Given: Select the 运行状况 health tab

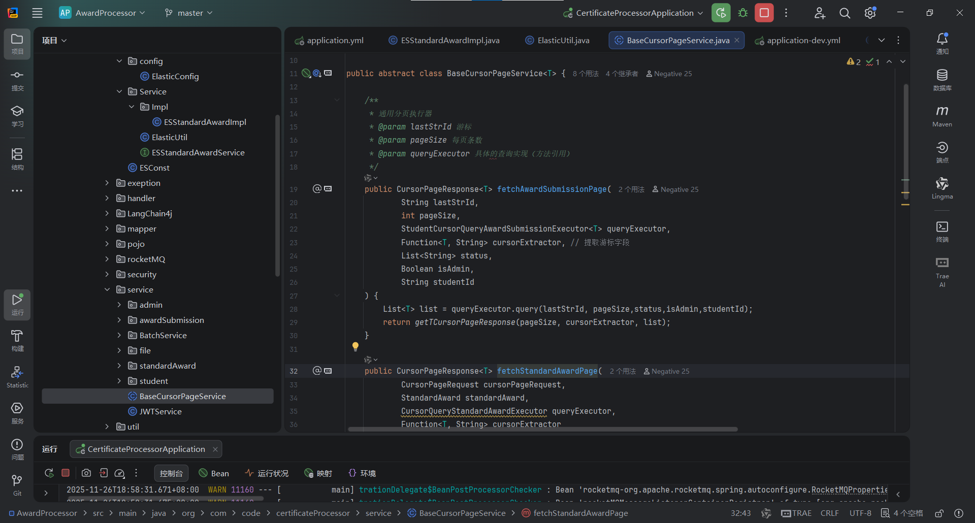Looking at the screenshot, I should click(267, 473).
